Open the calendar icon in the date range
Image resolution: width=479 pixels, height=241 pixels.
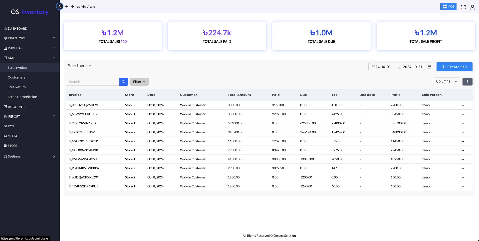click(x=430, y=67)
